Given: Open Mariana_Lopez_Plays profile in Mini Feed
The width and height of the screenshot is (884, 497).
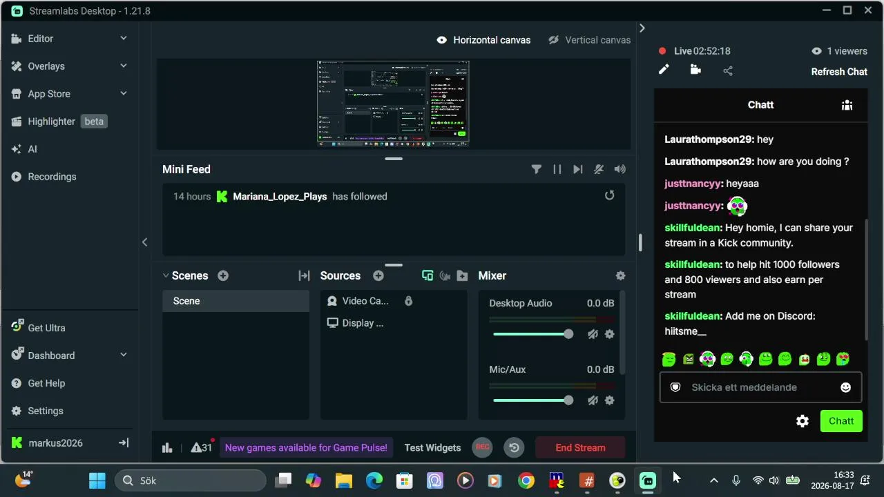Looking at the screenshot, I should point(280,196).
